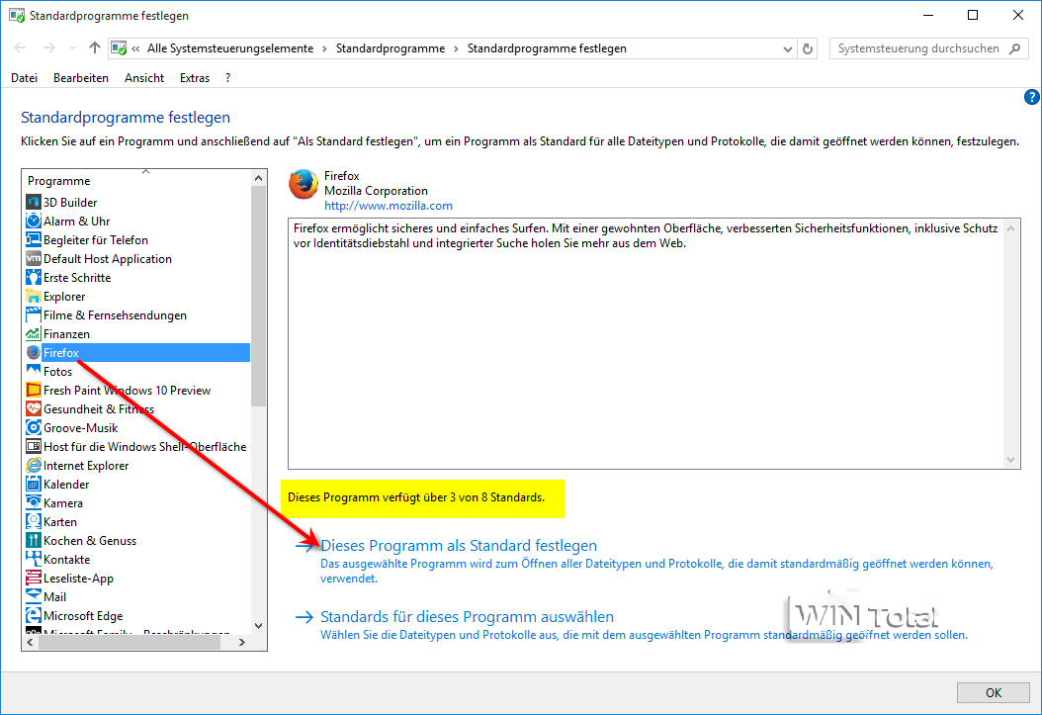Select Firefox in the program list

tap(136, 353)
